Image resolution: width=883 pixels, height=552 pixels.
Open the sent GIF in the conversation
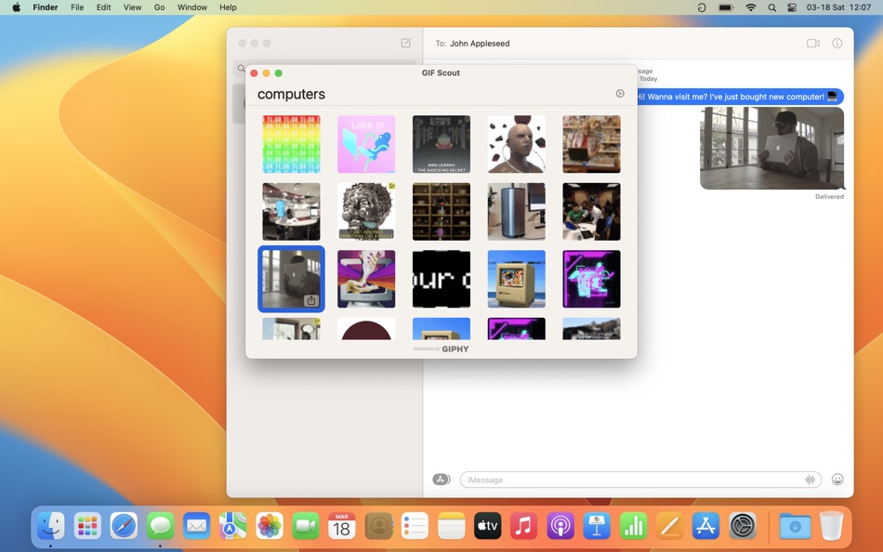click(x=771, y=148)
